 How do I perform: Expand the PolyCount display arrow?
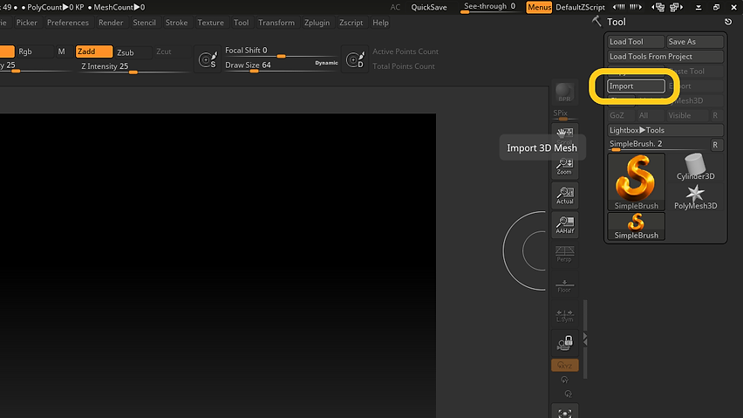pos(66,7)
